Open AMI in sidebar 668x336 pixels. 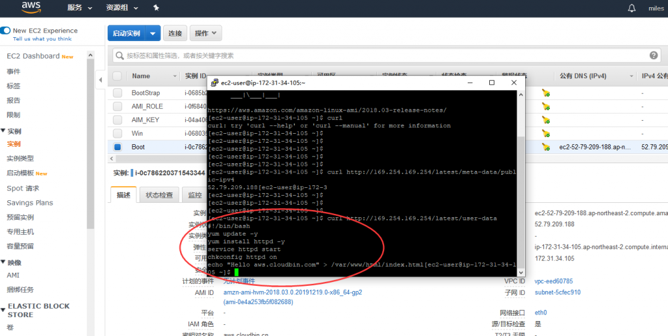(13, 275)
